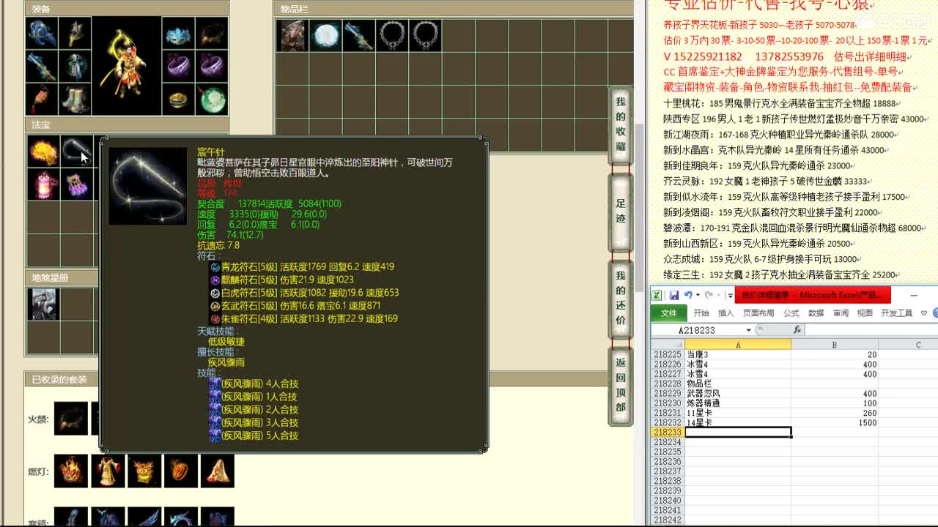Click the 我的还价 side button
938x527 pixels.
621,299
